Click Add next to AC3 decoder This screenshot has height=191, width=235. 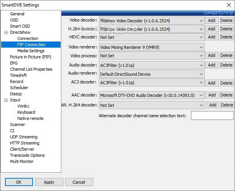[212, 83]
